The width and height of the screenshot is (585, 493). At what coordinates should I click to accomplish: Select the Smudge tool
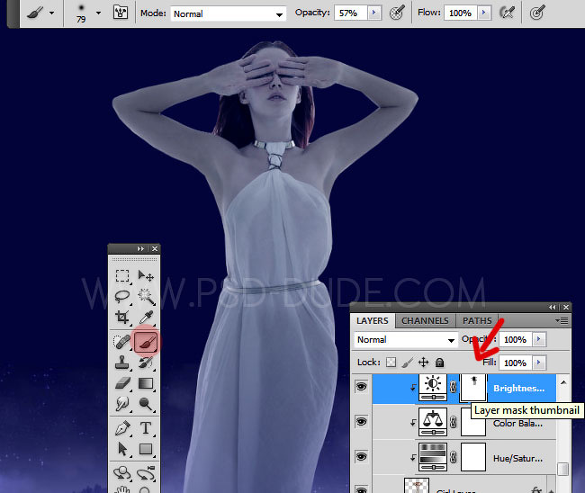click(x=122, y=404)
